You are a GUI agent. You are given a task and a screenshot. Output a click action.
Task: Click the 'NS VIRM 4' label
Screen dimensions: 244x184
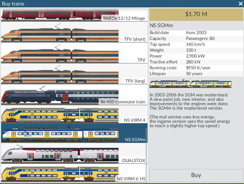135,120
